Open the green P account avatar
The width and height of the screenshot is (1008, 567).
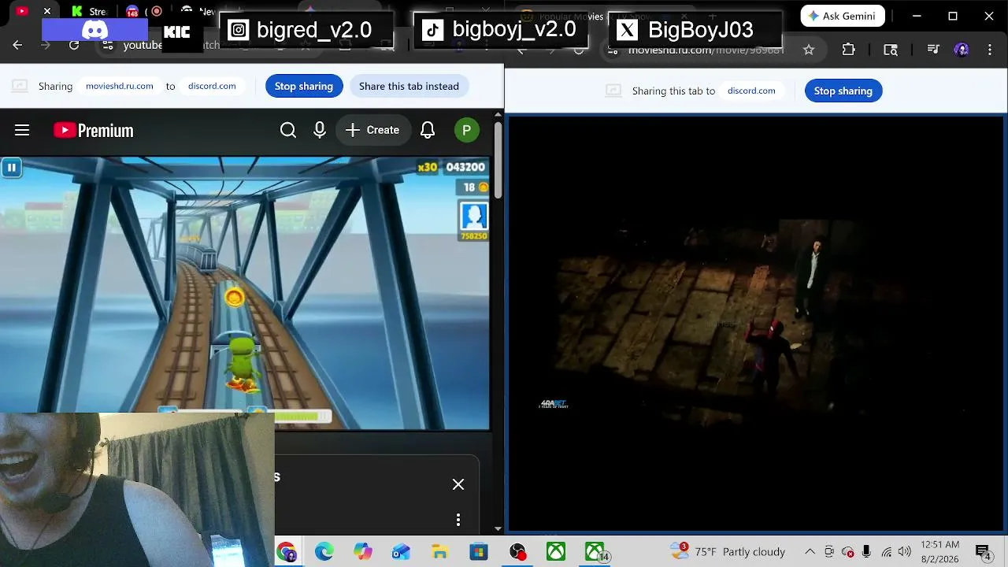tap(467, 131)
